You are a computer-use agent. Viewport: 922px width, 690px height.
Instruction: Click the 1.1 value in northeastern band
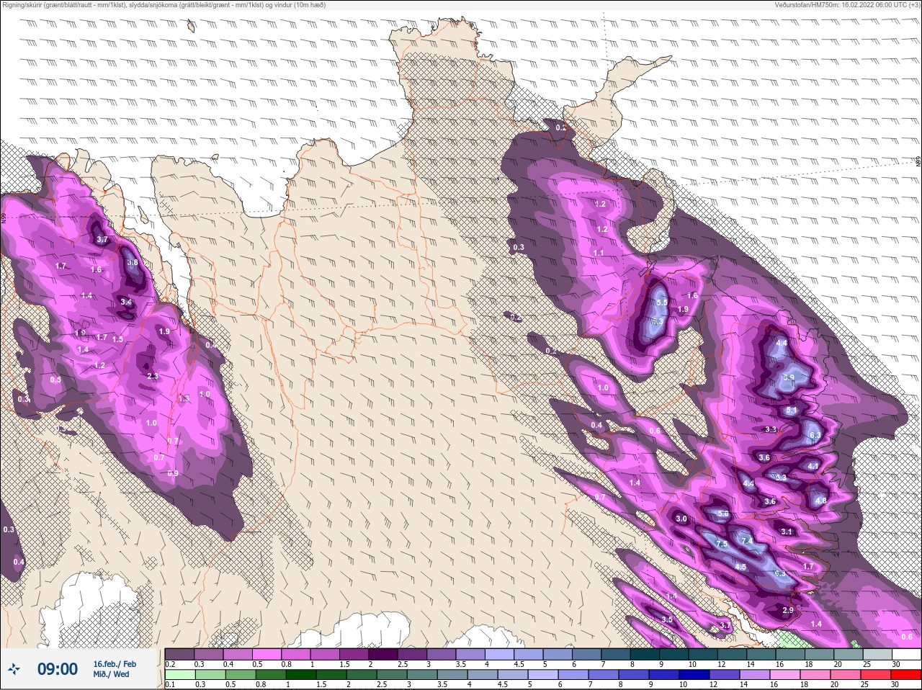point(599,253)
